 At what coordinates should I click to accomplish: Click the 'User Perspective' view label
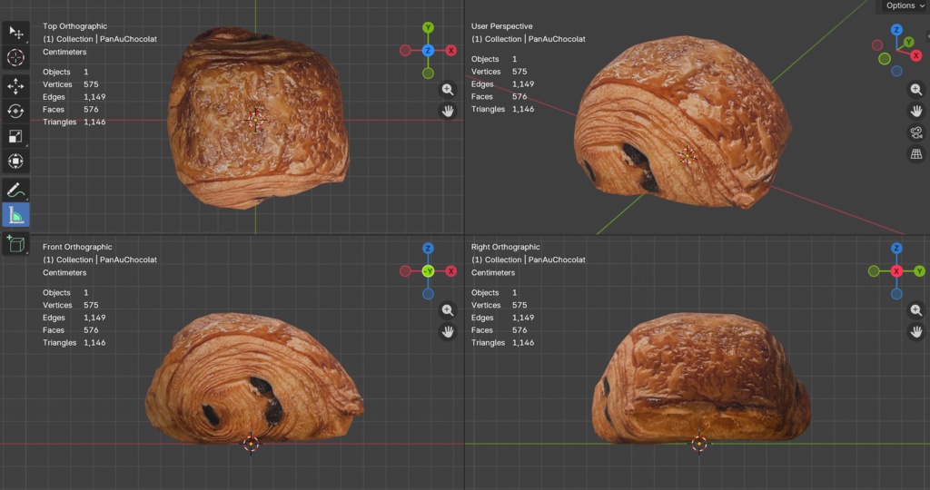501,26
